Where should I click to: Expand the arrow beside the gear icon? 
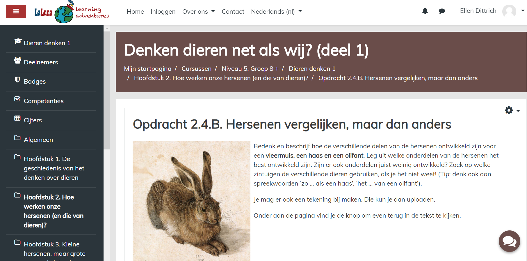(x=518, y=111)
